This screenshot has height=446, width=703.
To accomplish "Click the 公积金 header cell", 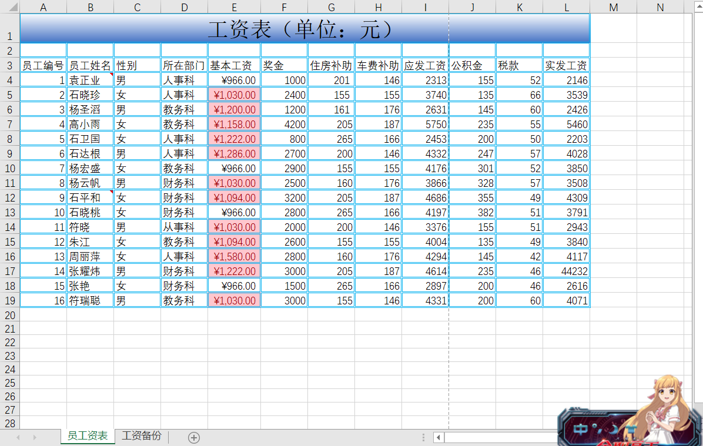I will coord(473,65).
